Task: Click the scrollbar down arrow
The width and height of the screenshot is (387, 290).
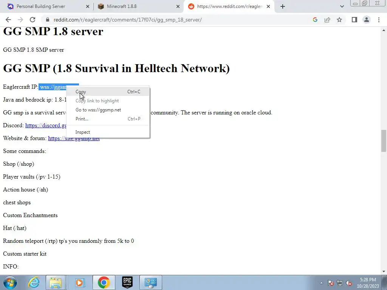Action: [x=384, y=271]
